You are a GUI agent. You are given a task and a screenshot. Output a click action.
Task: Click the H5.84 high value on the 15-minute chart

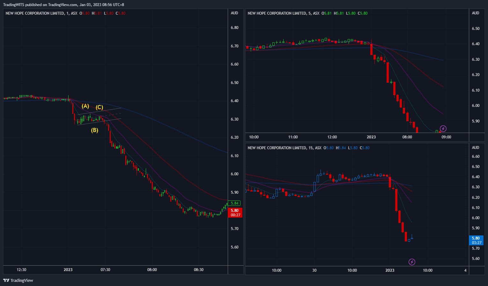pos(341,148)
